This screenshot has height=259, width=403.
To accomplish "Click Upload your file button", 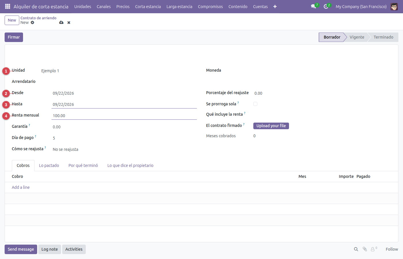I will coord(271,126).
